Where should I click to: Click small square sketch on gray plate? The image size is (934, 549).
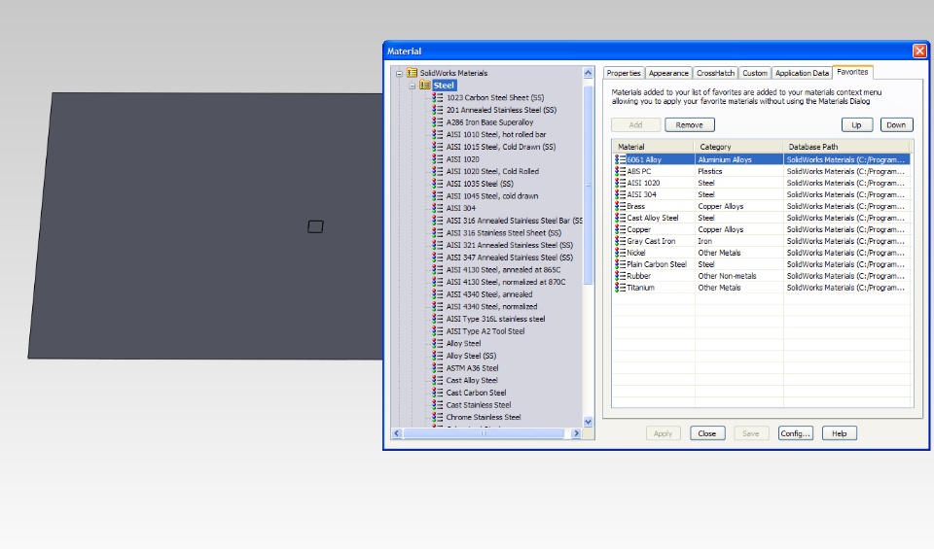click(315, 226)
